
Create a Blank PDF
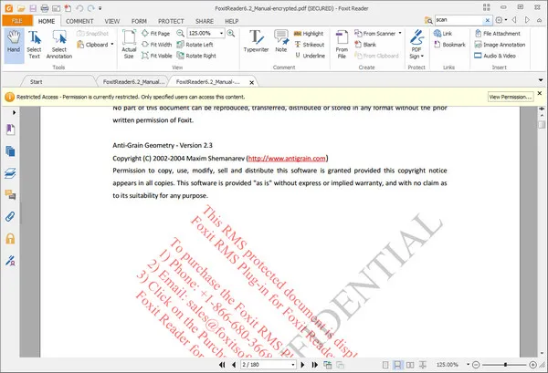[365, 45]
